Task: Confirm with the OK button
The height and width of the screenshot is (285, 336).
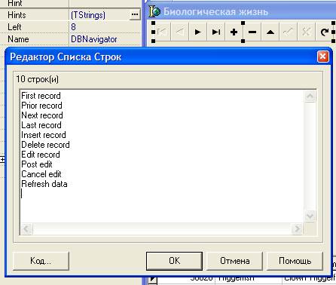Action: [174, 261]
